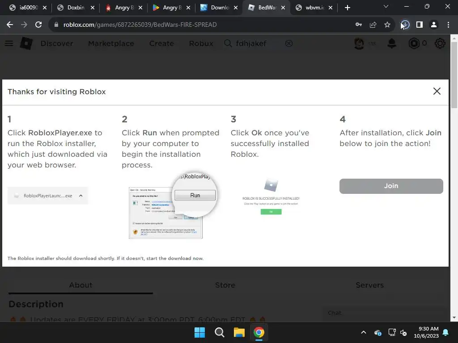Viewport: 458px width, 343px height.
Task: Close the BedWars tab
Action: click(x=283, y=8)
